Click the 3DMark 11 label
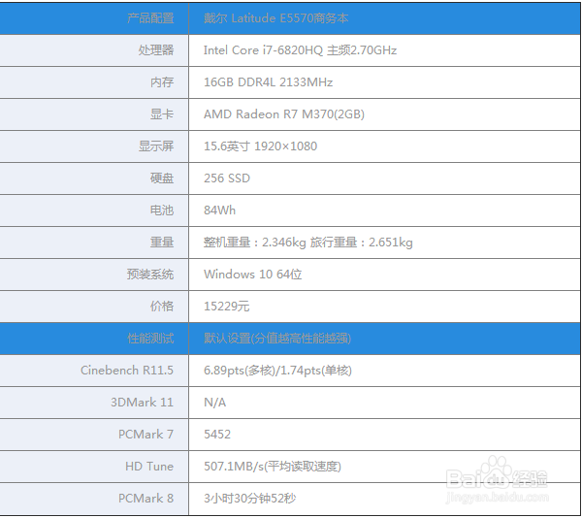The height and width of the screenshot is (518, 582). pyautogui.click(x=143, y=403)
